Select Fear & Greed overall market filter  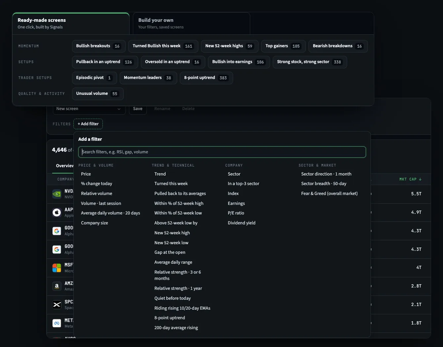[329, 194]
